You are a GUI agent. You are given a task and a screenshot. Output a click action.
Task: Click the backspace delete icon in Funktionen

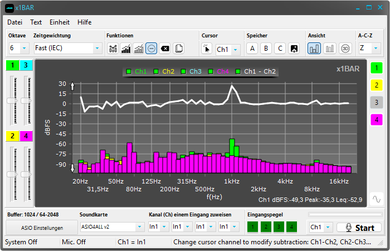(x=165, y=49)
